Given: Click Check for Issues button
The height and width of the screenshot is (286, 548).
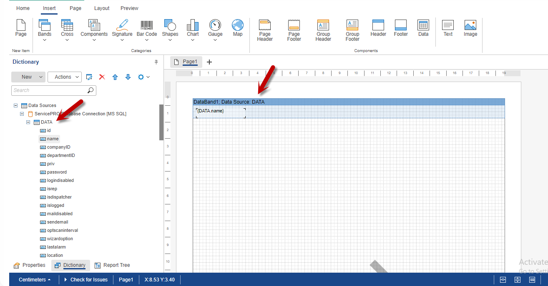Looking at the screenshot, I should [x=86, y=280].
